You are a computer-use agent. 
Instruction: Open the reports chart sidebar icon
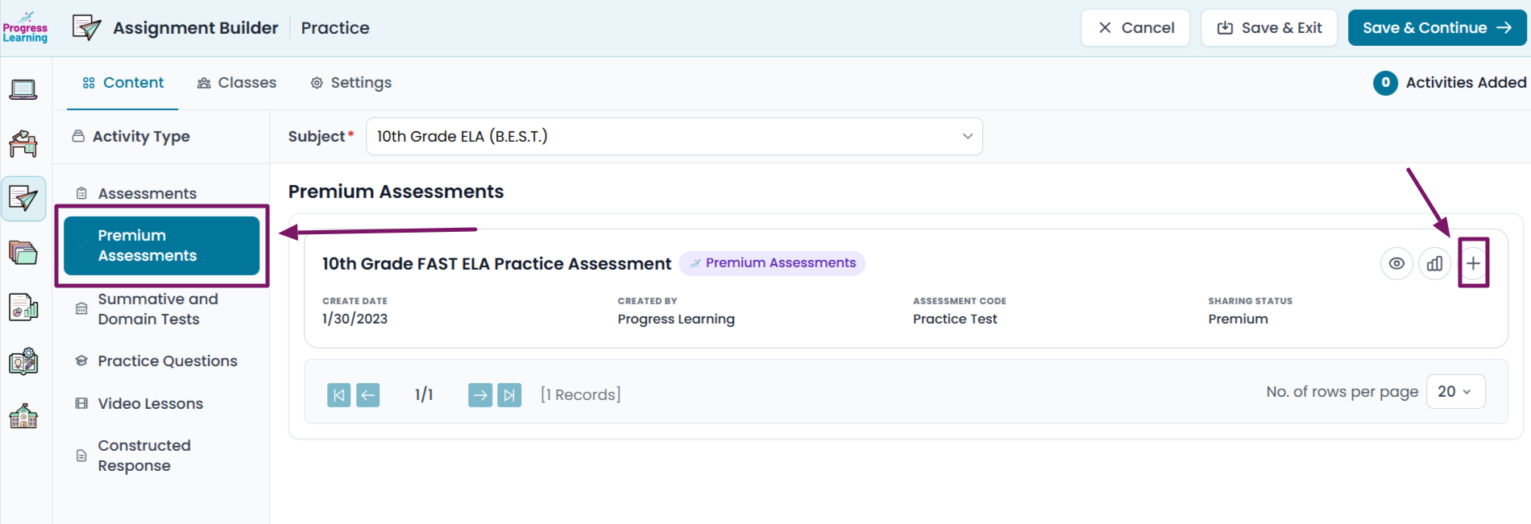click(x=23, y=307)
